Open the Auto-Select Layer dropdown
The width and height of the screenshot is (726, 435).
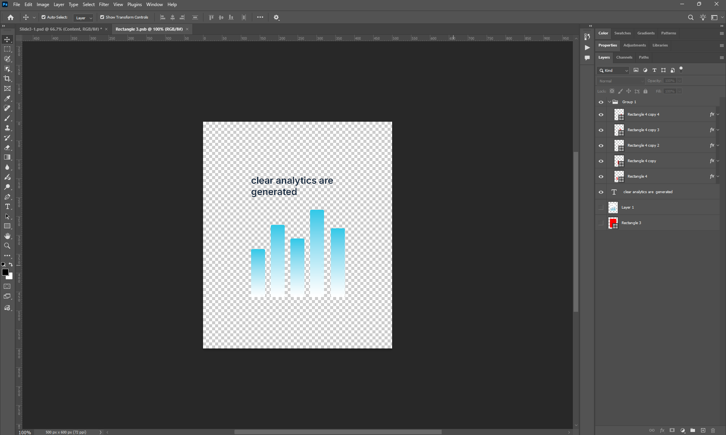click(83, 18)
